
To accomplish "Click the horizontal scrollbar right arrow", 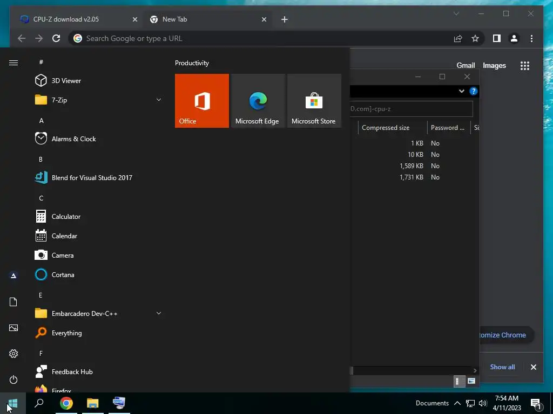I will click(x=475, y=370).
